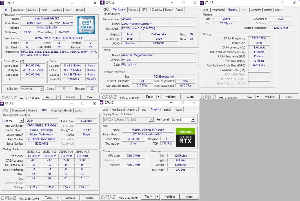Click CPU-Z app icon in Memory window title
Viewport: 300px width, 201px height.
pos(202,2)
